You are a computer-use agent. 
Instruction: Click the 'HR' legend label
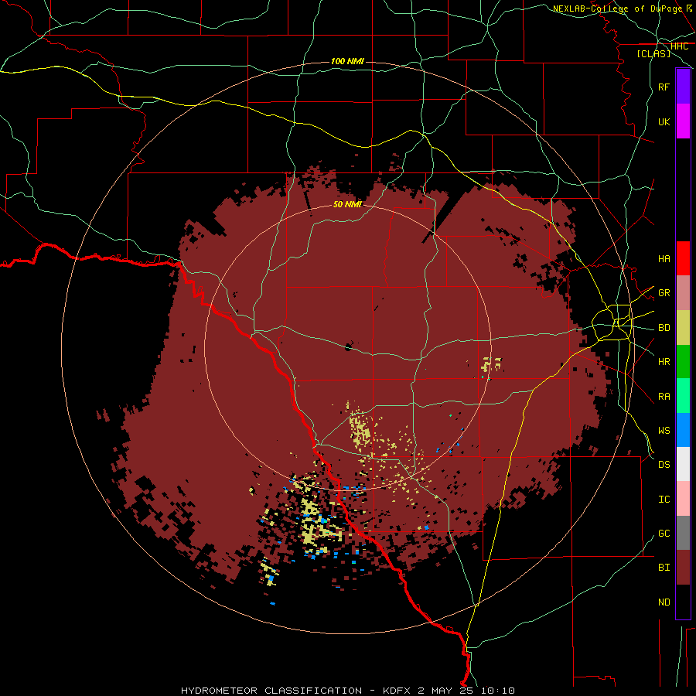point(664,362)
